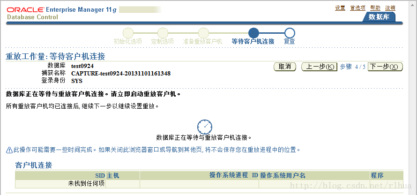Click the 取消 cancel button
This screenshot has width=417, height=195.
click(x=285, y=67)
